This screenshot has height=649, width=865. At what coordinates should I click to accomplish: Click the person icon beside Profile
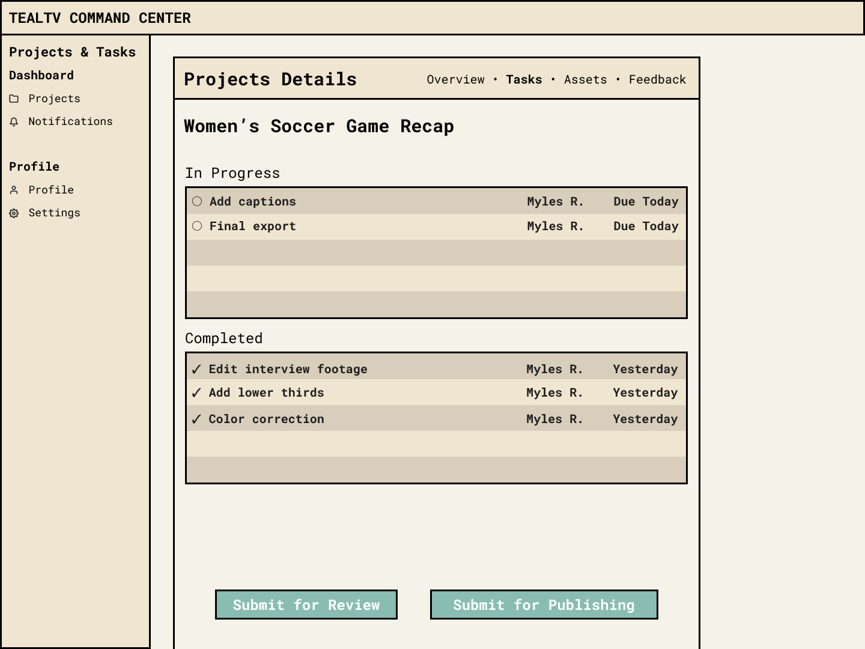coord(14,190)
